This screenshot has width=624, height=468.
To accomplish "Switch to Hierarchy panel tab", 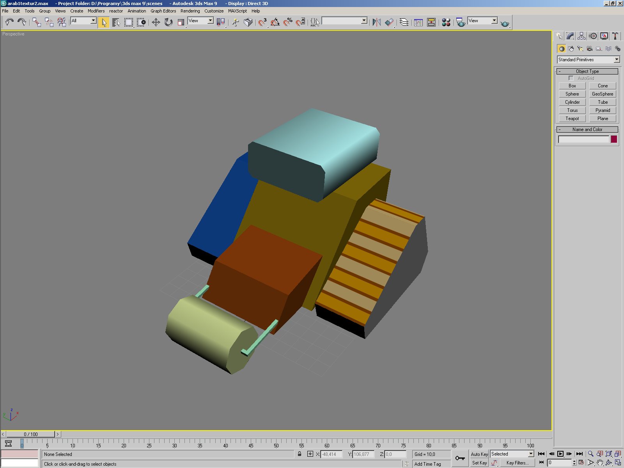I will (581, 36).
